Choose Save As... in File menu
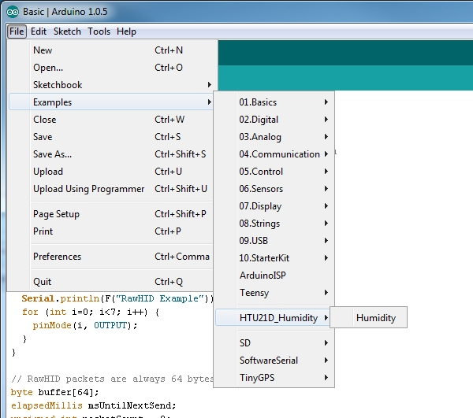Image resolution: width=473 pixels, height=418 pixels. tap(52, 154)
